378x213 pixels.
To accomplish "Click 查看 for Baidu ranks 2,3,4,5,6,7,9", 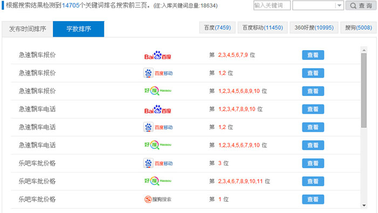I will point(313,55).
